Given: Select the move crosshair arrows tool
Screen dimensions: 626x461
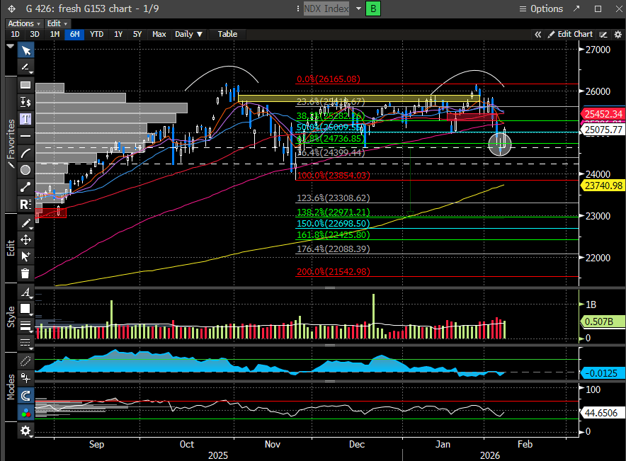Looking at the screenshot, I should (25, 239).
